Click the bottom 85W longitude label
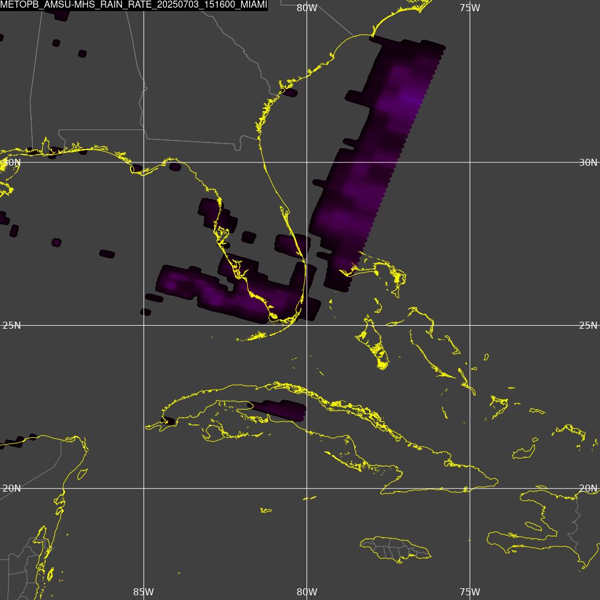The width and height of the screenshot is (600, 600). pos(144,592)
